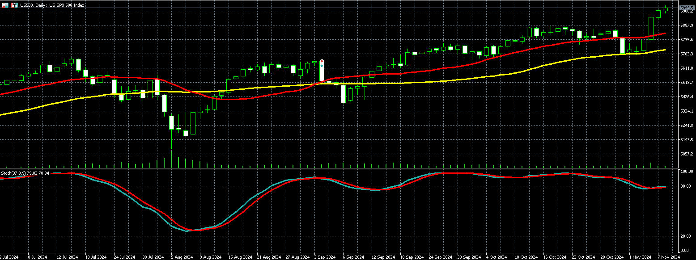Image resolution: width=696 pixels, height=260 pixels.
Task: Click the current price label 5999.5
Action: 686,8
